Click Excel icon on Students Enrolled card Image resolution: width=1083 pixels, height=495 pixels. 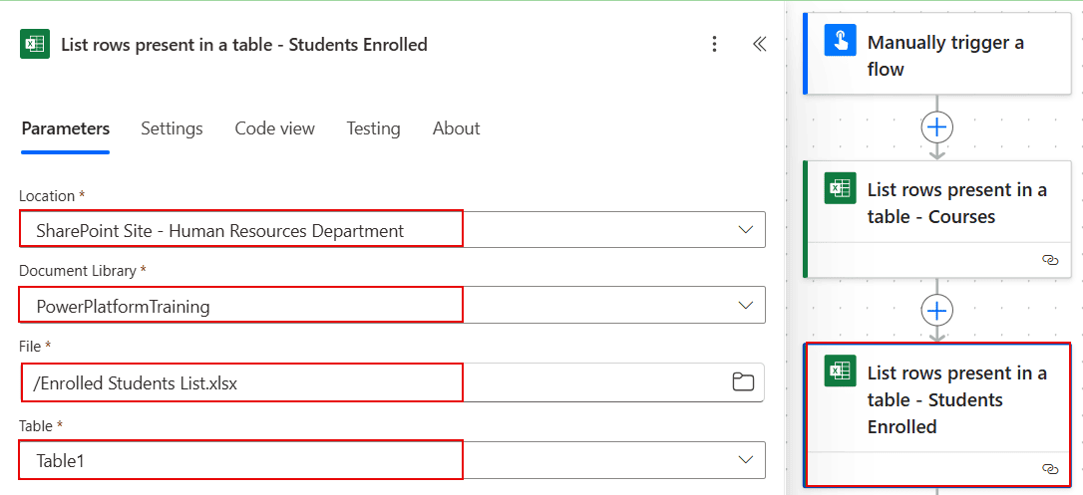coord(840,371)
